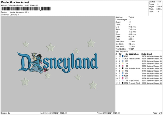Viewport: 163px width, 115px height.
Task: Click the Left value 73.8 mm
Action: (132, 27)
